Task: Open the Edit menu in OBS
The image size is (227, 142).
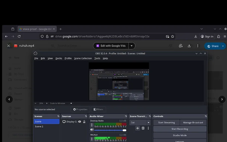Action: pyautogui.click(x=43, y=58)
